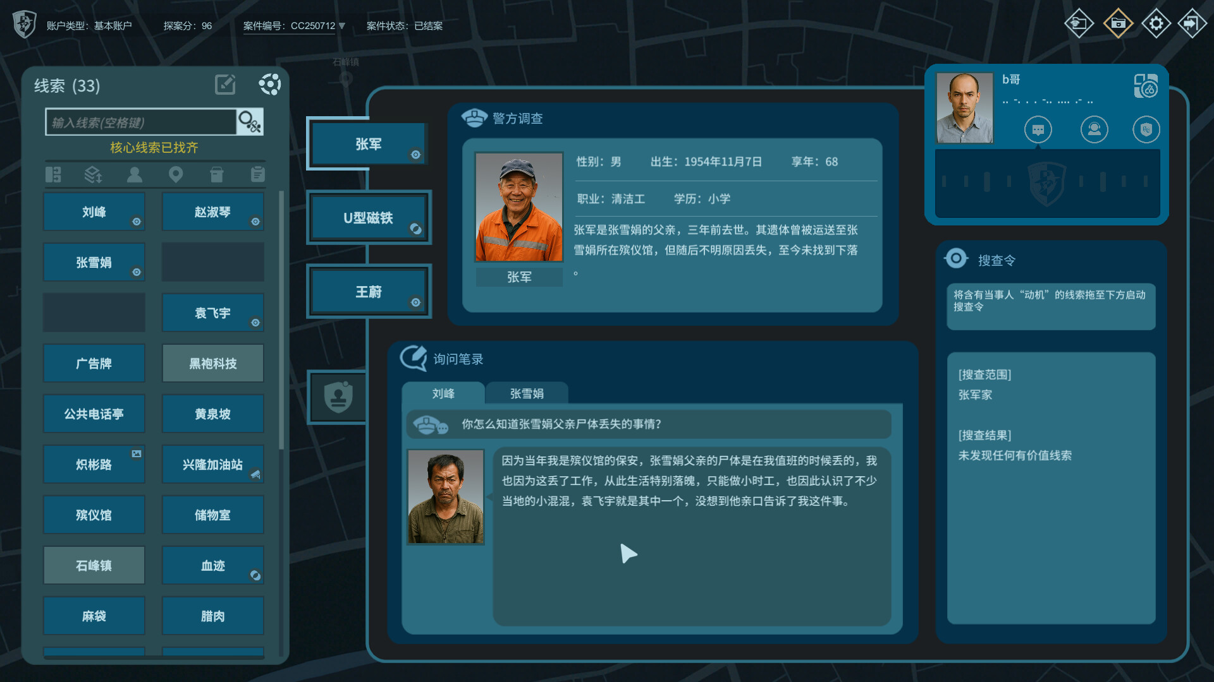Select the person filter icon in clue panel

pyautogui.click(x=135, y=174)
